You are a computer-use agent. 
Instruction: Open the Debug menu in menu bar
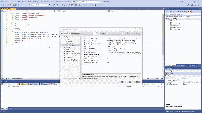(x=35, y=2)
